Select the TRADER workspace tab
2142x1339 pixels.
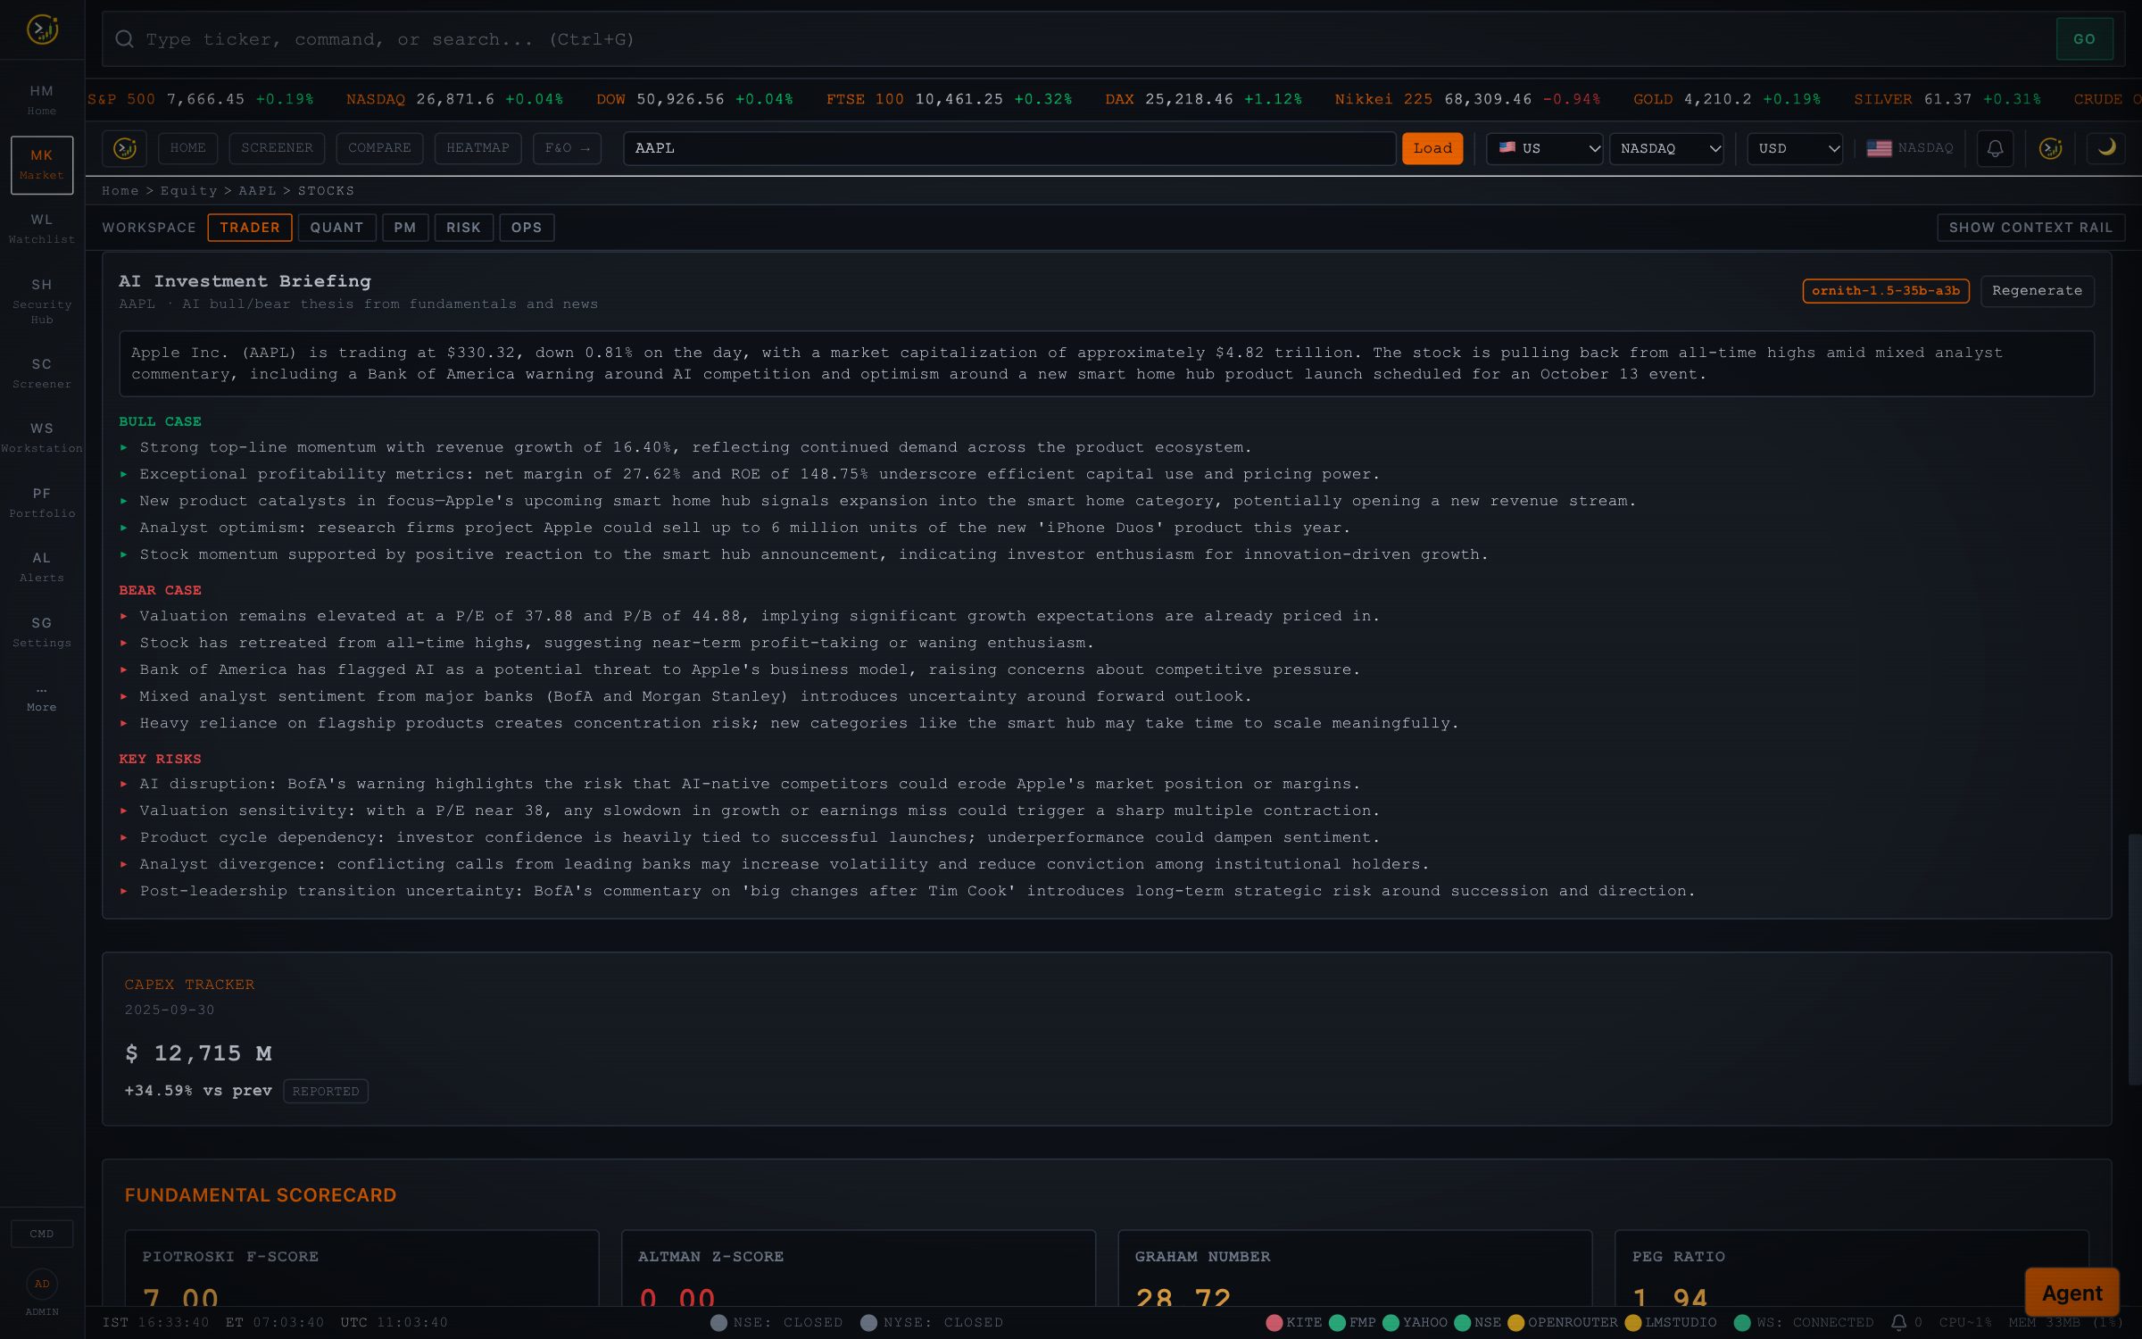pos(250,228)
